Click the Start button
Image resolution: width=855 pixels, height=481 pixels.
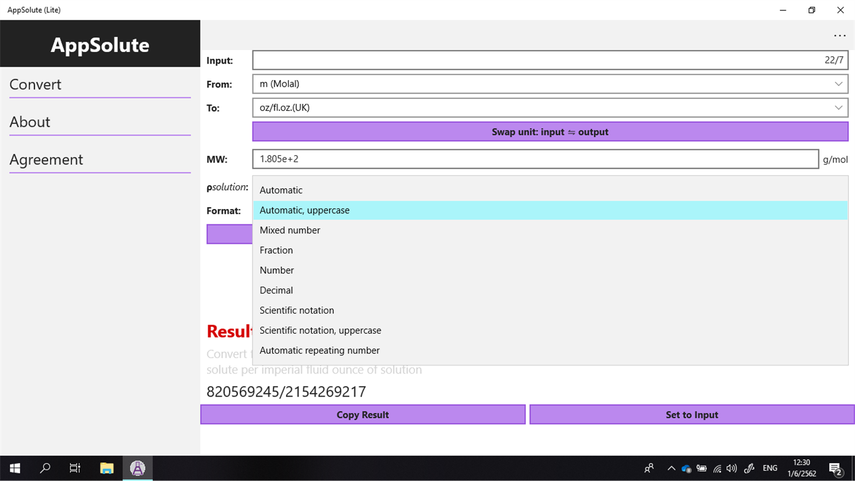click(x=14, y=468)
